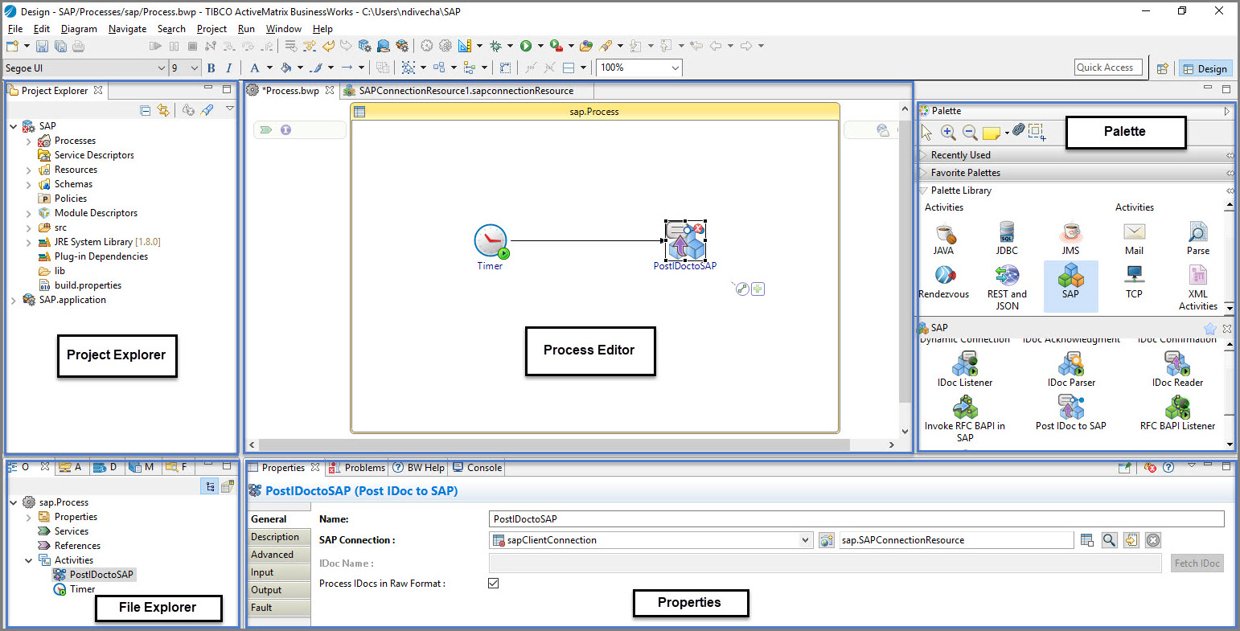Switch to the Console tab
Screen dimensions: 1240x631
click(478, 468)
